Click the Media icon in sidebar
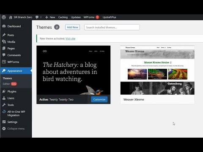The width and height of the screenshot is (203, 152). click(x=4, y=42)
